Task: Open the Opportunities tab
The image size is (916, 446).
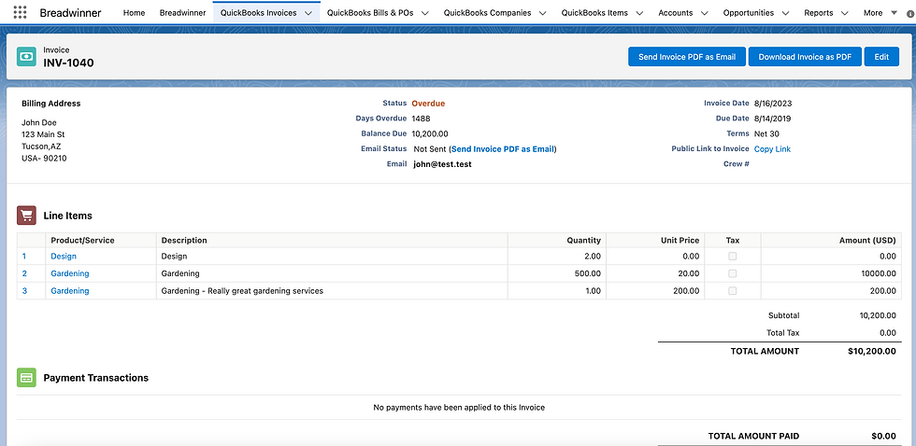Action: point(749,13)
